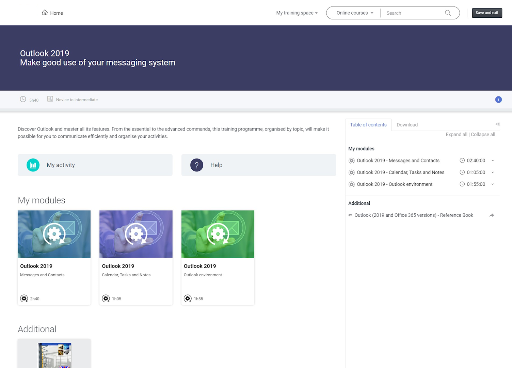The image size is (512, 368).
Task: Click the "02:40:00" duration value
Action: (476, 160)
